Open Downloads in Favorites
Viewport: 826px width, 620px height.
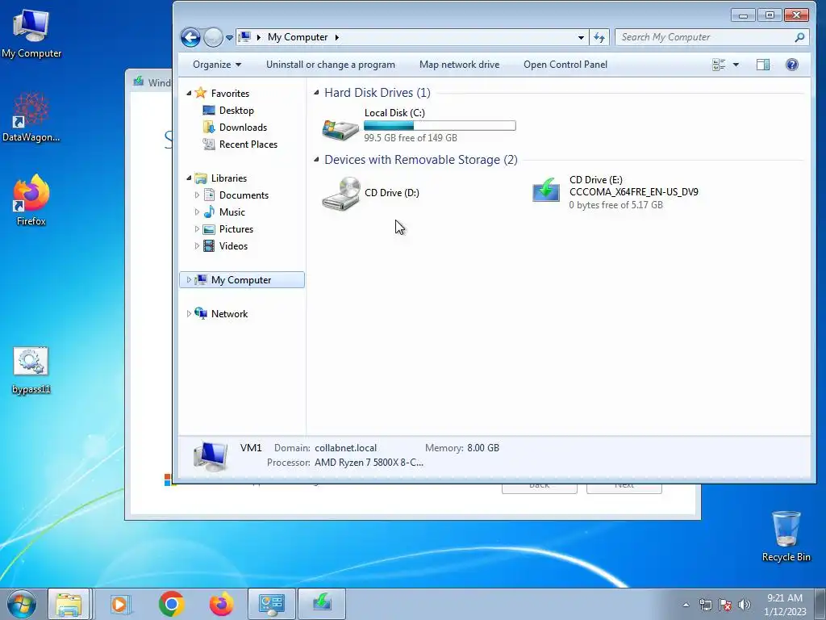(243, 127)
